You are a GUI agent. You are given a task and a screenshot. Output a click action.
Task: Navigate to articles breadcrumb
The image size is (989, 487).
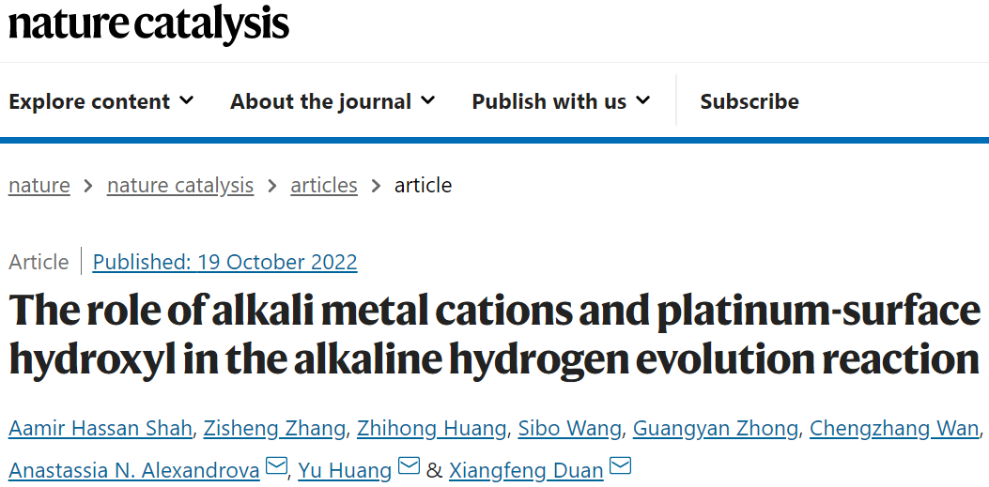pos(324,185)
